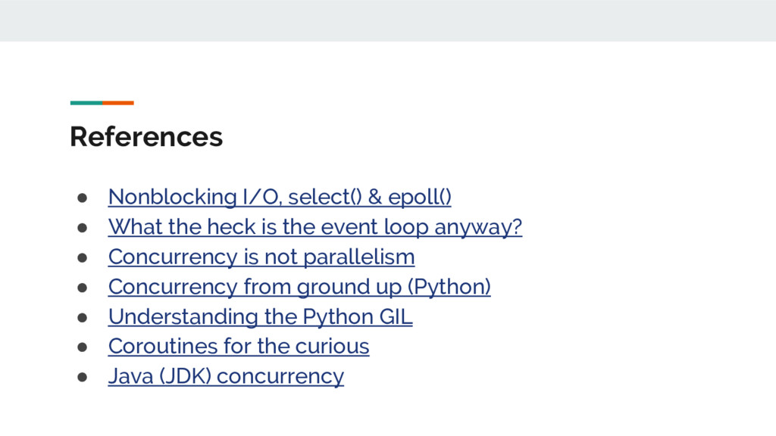Viewport: 776px width, 436px height.
Task: Follow the 'Java (JDK) concurrency' link
Action: [226, 376]
